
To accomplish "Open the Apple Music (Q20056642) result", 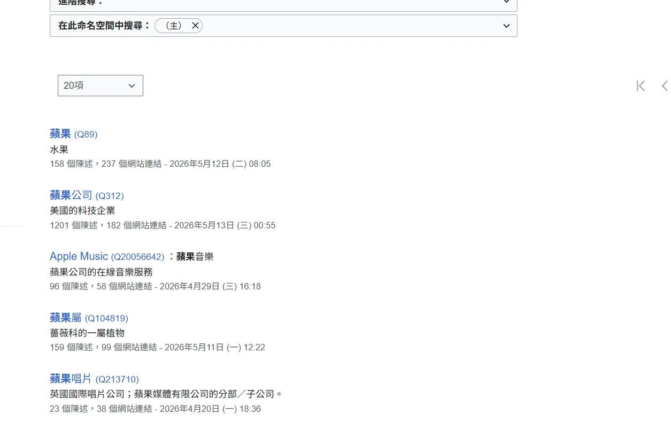I will (x=107, y=257).
